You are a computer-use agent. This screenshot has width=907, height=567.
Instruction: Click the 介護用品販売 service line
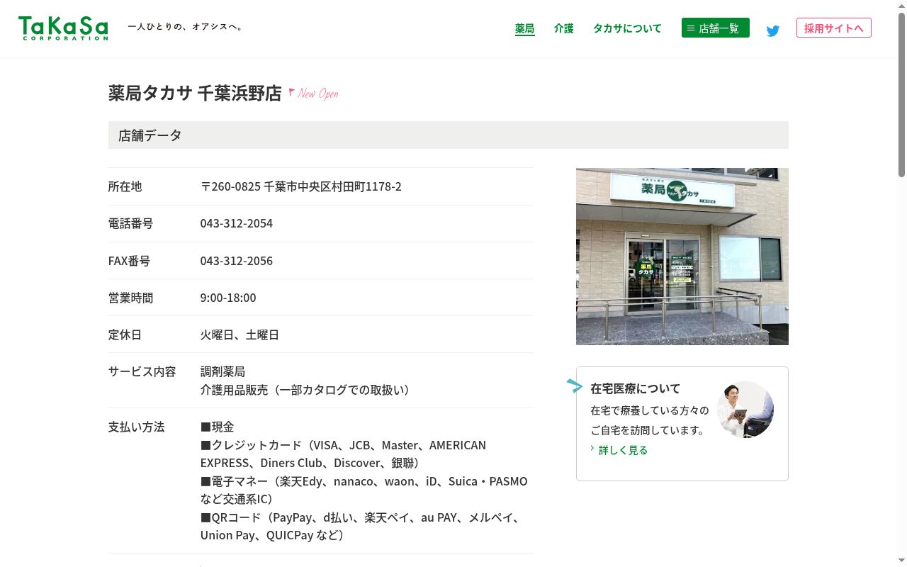click(307, 390)
